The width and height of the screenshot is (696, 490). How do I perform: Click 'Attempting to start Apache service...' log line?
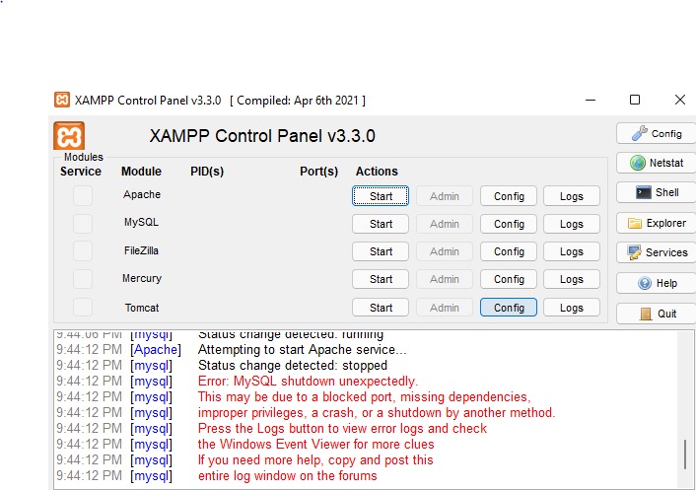[x=302, y=350]
